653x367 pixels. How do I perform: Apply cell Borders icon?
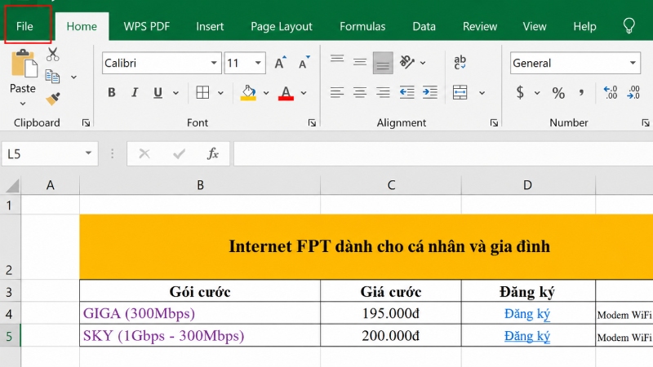202,92
